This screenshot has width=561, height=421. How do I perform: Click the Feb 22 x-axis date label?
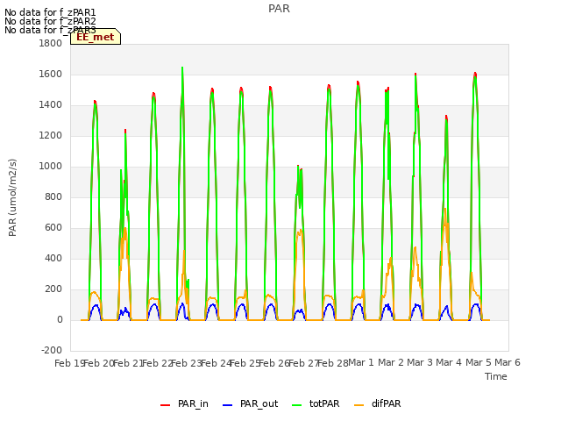(x=158, y=363)
